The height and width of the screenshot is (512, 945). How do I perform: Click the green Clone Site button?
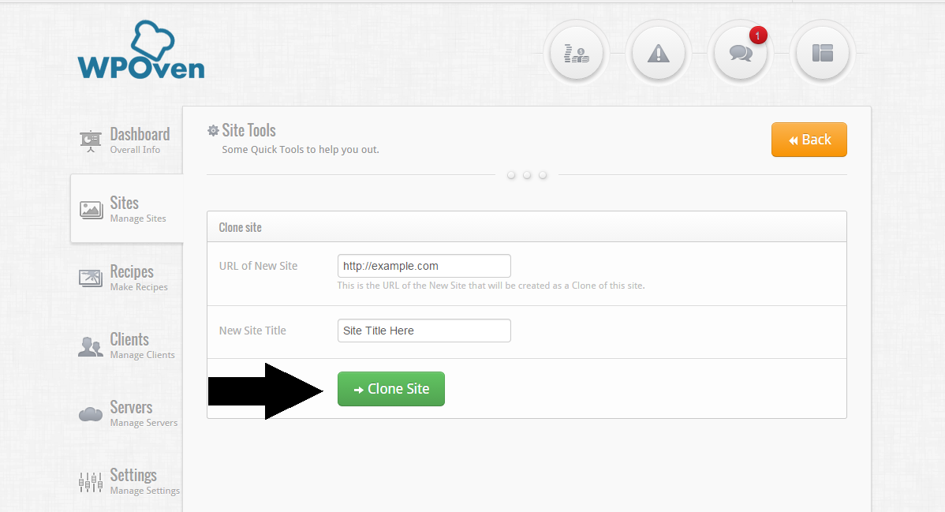(391, 389)
